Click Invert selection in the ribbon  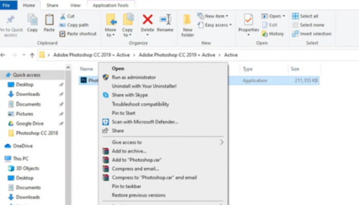click(x=312, y=34)
